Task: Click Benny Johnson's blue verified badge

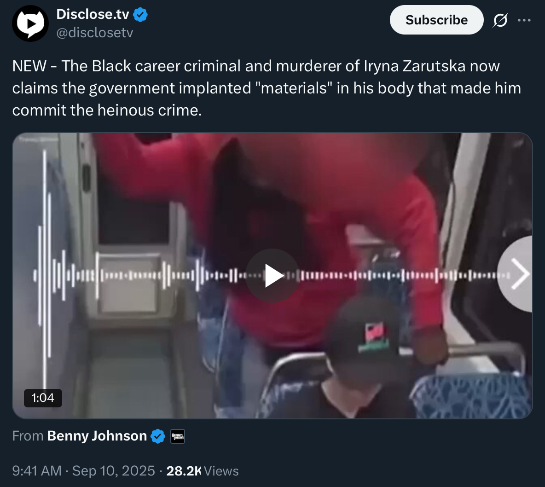Action: [x=158, y=436]
